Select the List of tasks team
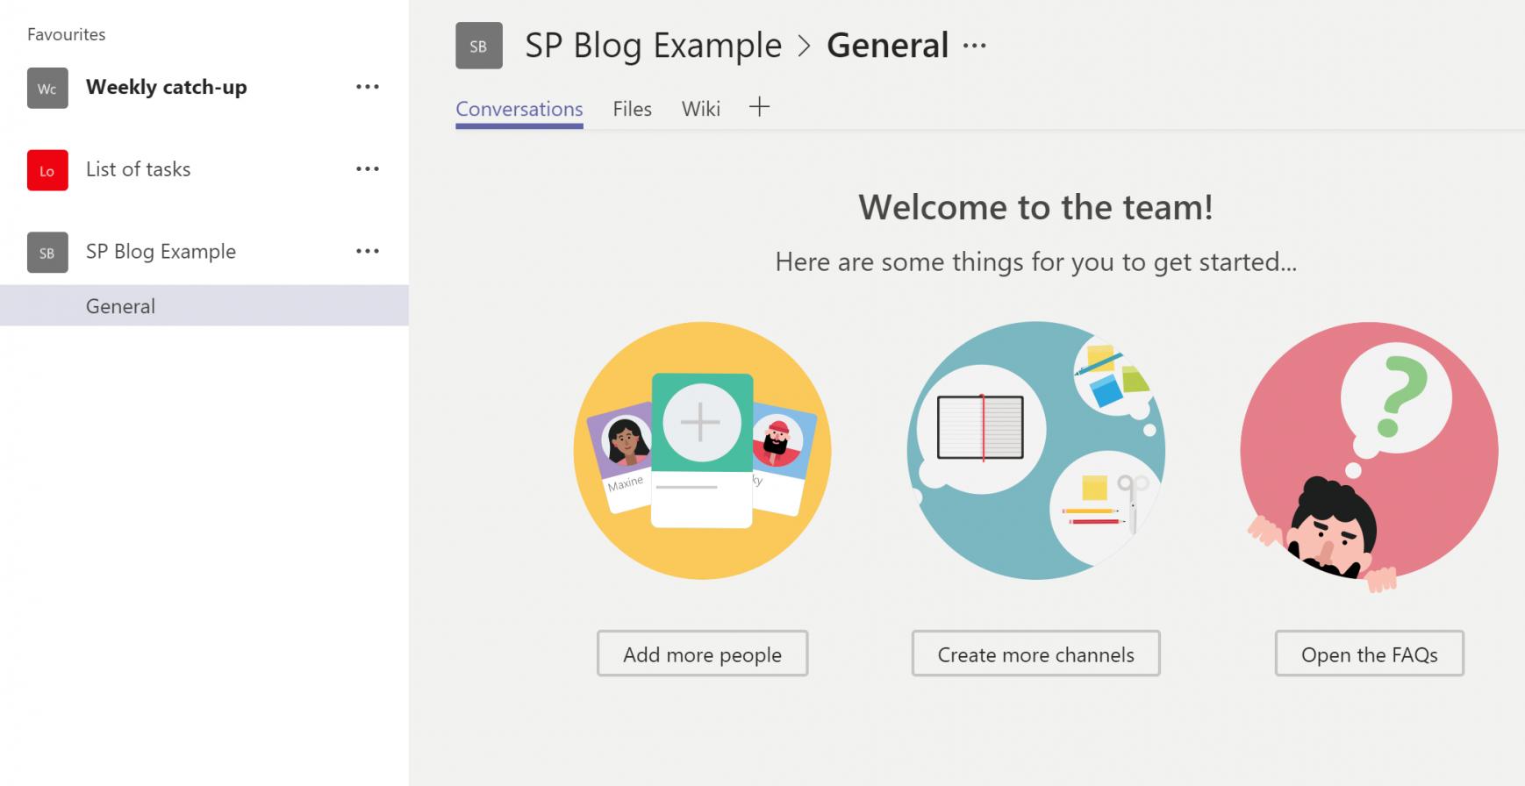The width and height of the screenshot is (1525, 786). coord(139,169)
